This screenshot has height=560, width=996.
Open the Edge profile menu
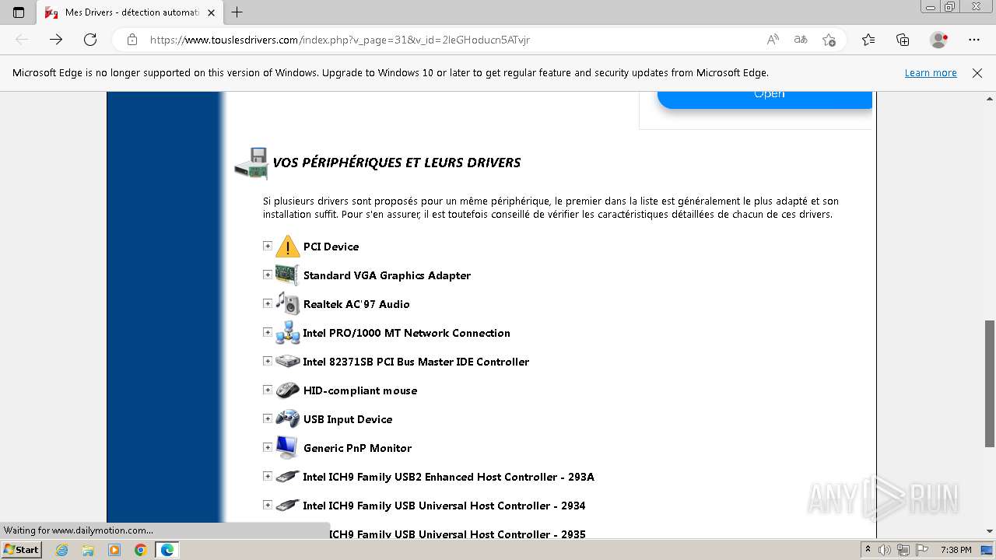coord(939,40)
